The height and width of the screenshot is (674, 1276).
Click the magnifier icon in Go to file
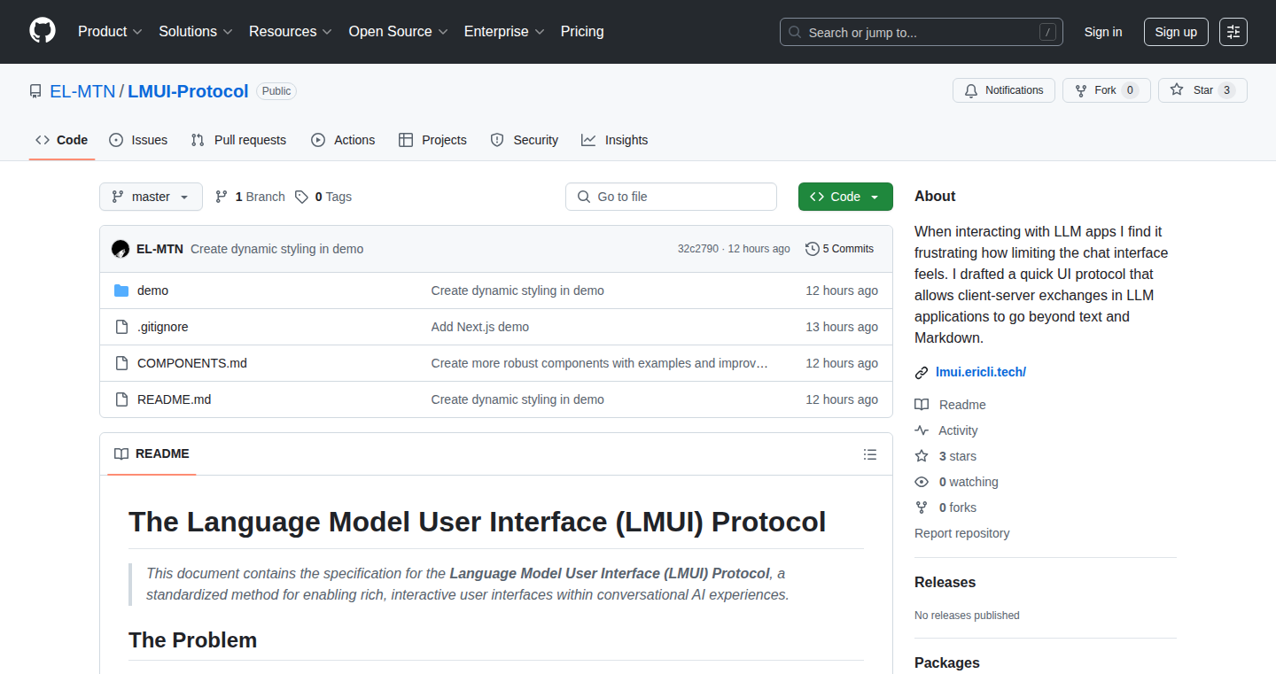point(584,197)
